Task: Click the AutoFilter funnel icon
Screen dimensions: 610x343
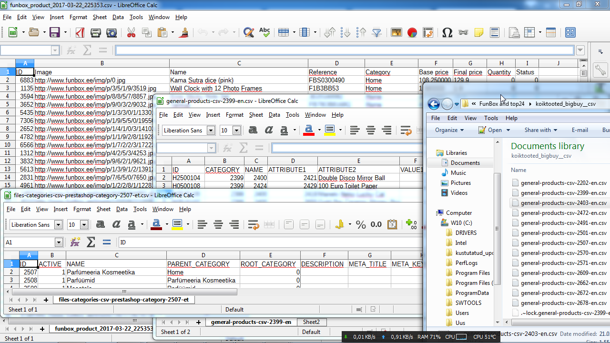Action: pos(377,32)
